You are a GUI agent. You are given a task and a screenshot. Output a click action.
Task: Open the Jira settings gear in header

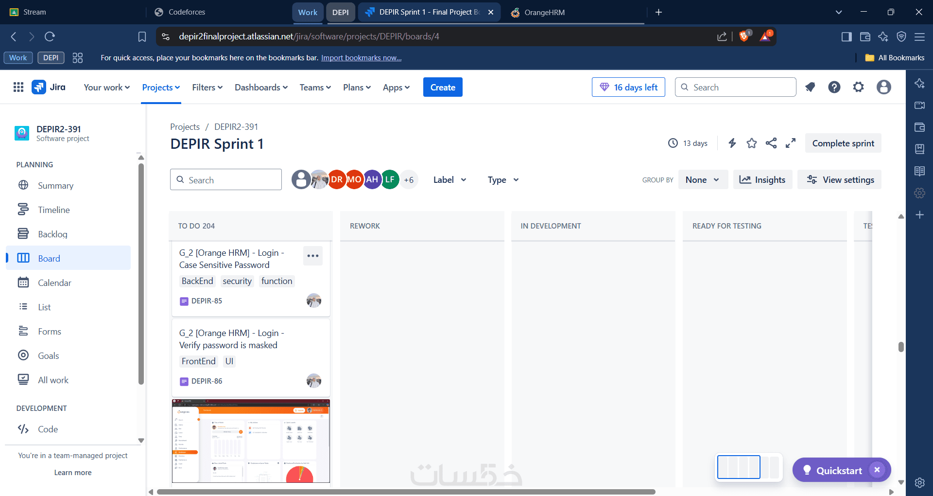[x=859, y=87]
